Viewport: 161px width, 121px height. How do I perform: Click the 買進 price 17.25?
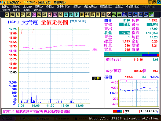[x=124, y=24]
